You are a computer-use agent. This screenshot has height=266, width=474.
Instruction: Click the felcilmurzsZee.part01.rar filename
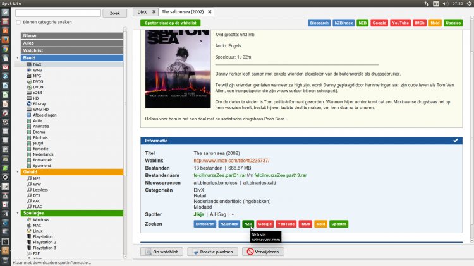point(220,175)
